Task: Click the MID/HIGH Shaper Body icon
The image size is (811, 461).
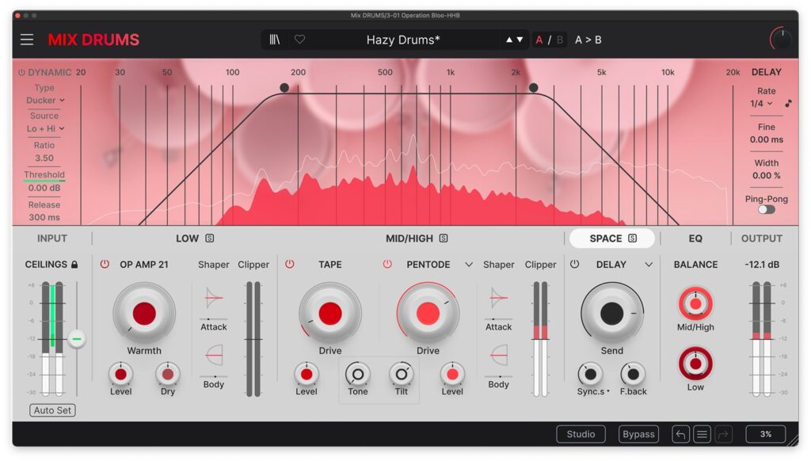Action: click(x=499, y=356)
